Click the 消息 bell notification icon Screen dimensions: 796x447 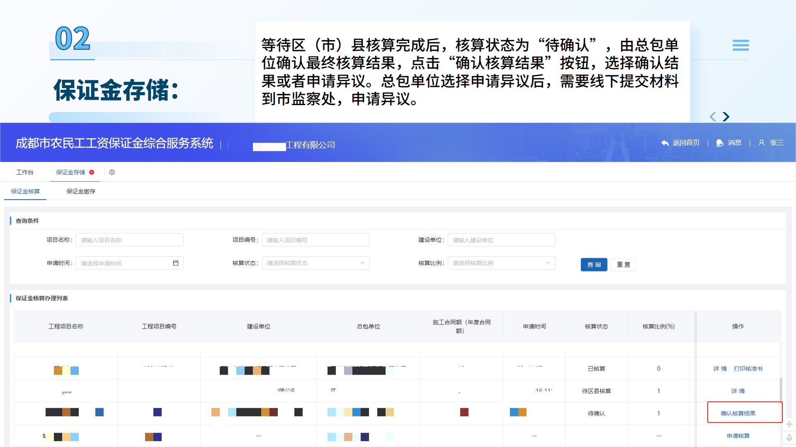point(719,143)
